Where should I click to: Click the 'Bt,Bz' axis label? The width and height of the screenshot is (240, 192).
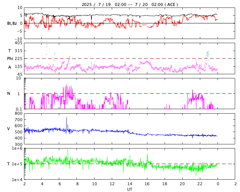coord(12,23)
